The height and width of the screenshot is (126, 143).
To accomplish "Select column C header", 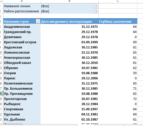I will point(118,1).
